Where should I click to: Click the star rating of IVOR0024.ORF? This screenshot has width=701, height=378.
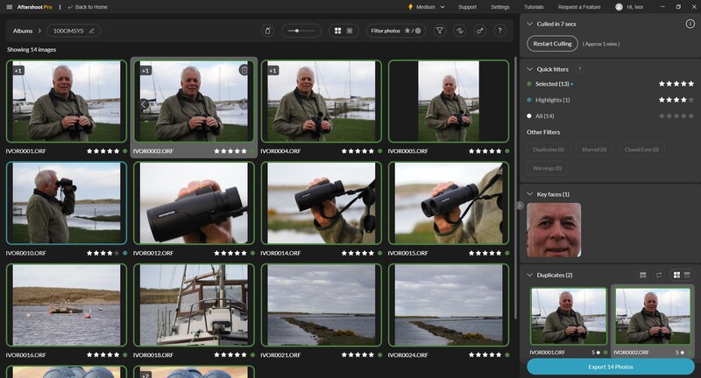tap(485, 354)
